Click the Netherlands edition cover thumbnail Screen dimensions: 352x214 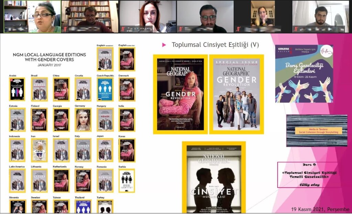[x=61, y=181]
